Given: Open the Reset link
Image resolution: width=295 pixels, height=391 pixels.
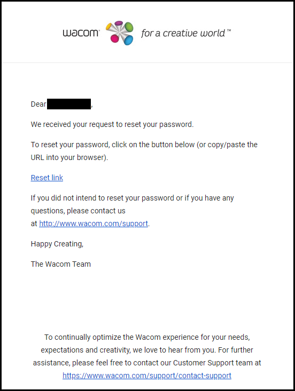Looking at the screenshot, I should [x=46, y=178].
